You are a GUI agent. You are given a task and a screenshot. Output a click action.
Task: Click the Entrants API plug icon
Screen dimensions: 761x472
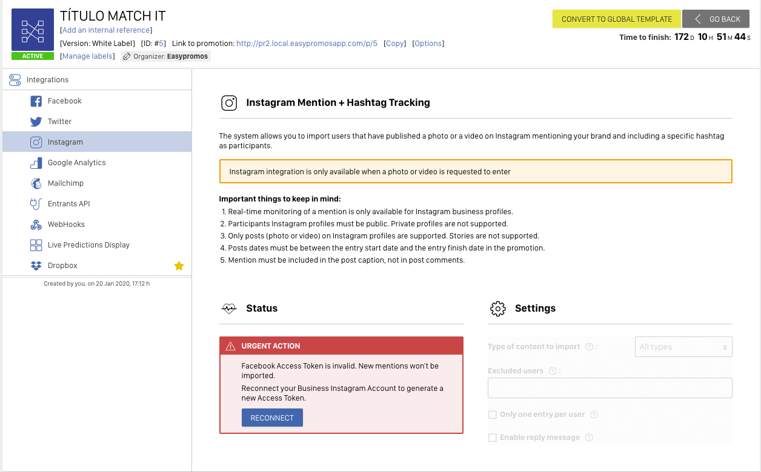pyautogui.click(x=36, y=204)
